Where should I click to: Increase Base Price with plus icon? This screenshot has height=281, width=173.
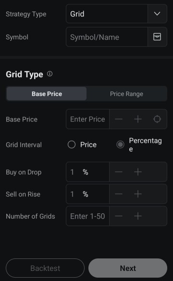click(x=138, y=119)
